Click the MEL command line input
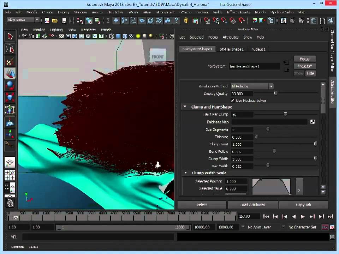 [x=99, y=237]
